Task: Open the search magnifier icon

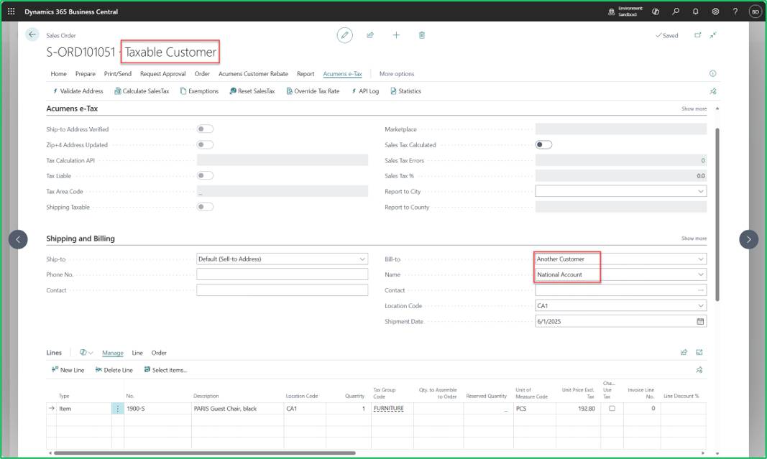Action: pyautogui.click(x=676, y=11)
